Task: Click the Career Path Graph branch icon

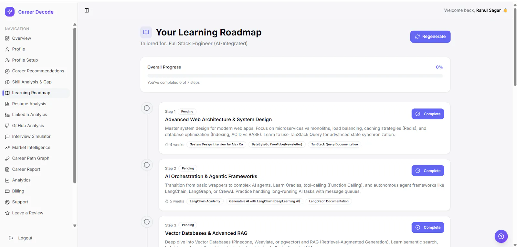Action: (7, 159)
